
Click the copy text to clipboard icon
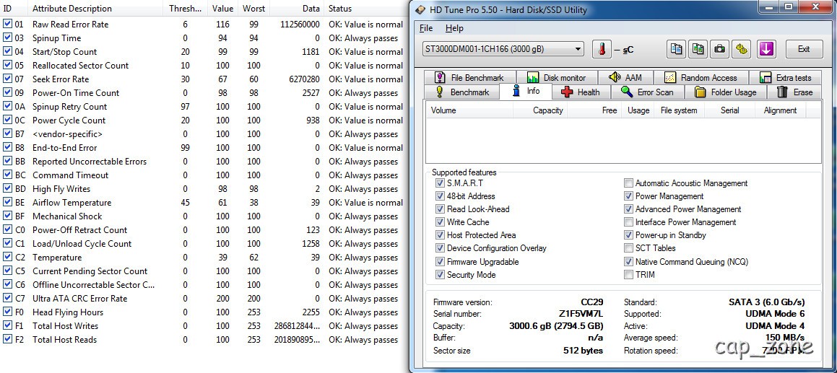[677, 49]
